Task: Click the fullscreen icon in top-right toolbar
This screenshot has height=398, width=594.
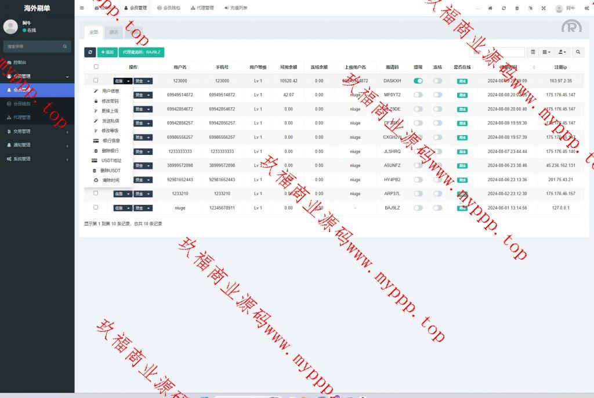Action: tap(544, 8)
